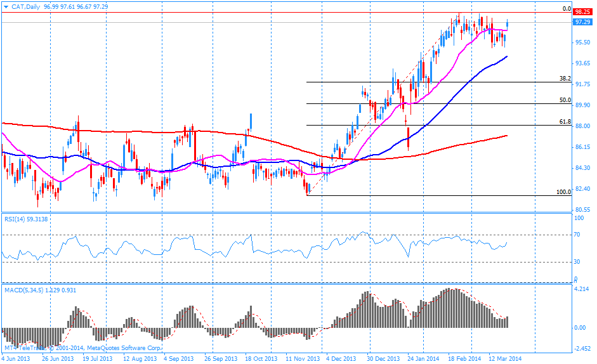597x364 pixels.
Task: Select the 100.0 Fibonacci level label
Action: (x=563, y=192)
